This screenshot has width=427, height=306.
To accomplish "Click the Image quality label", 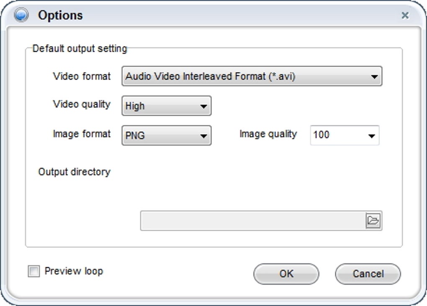I will (x=268, y=134).
